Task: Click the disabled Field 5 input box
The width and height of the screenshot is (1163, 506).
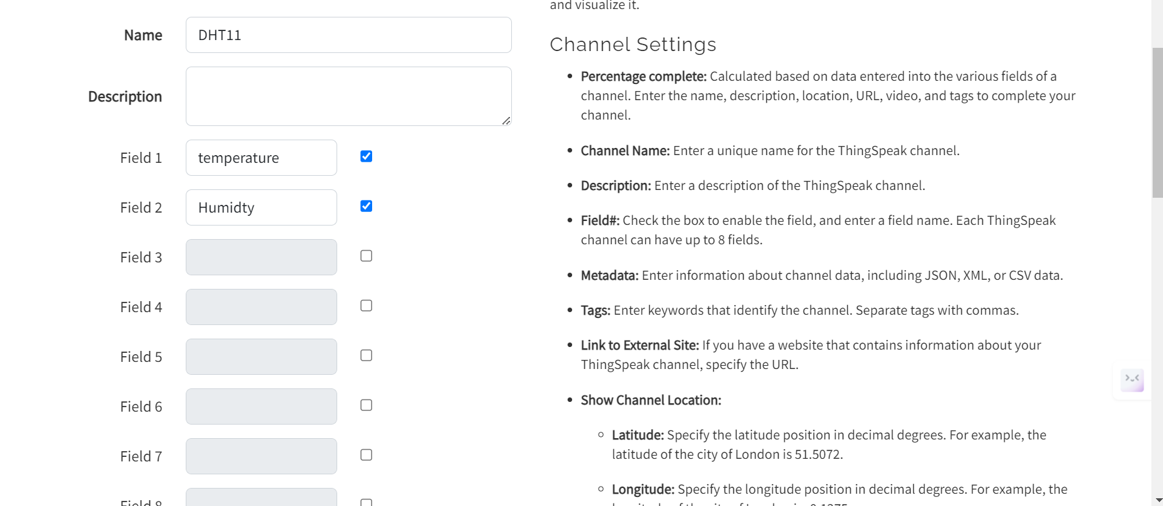Action: tap(261, 357)
